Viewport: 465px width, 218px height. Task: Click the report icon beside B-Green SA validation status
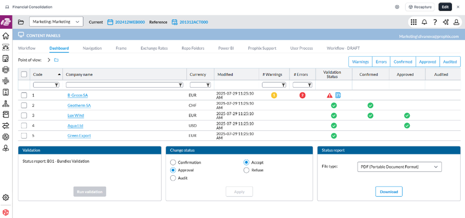[338, 95]
